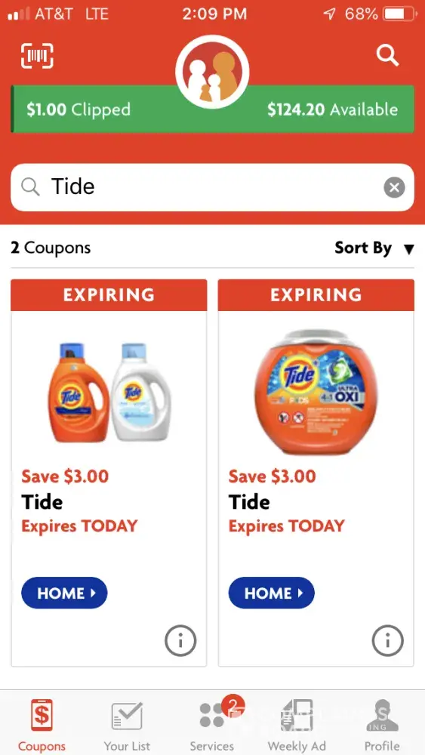The image size is (425, 755).
Task: Expand the Sort By dropdown
Action: point(374,248)
